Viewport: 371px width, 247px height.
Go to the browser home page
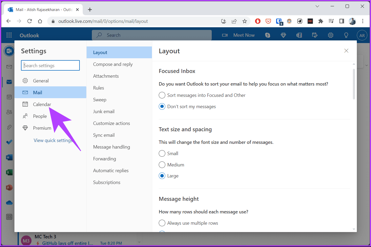click(40, 21)
